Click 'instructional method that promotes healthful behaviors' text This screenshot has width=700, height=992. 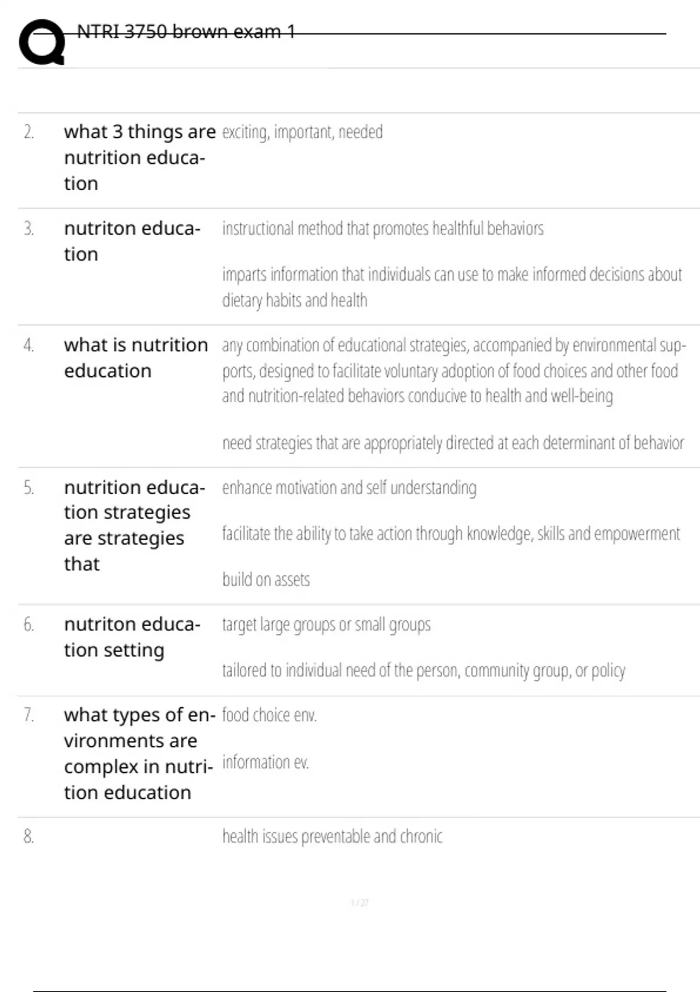click(x=383, y=228)
